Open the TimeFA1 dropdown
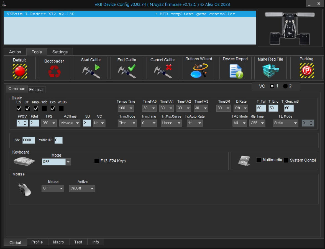The image size is (325, 249). pyautogui.click(x=167, y=108)
